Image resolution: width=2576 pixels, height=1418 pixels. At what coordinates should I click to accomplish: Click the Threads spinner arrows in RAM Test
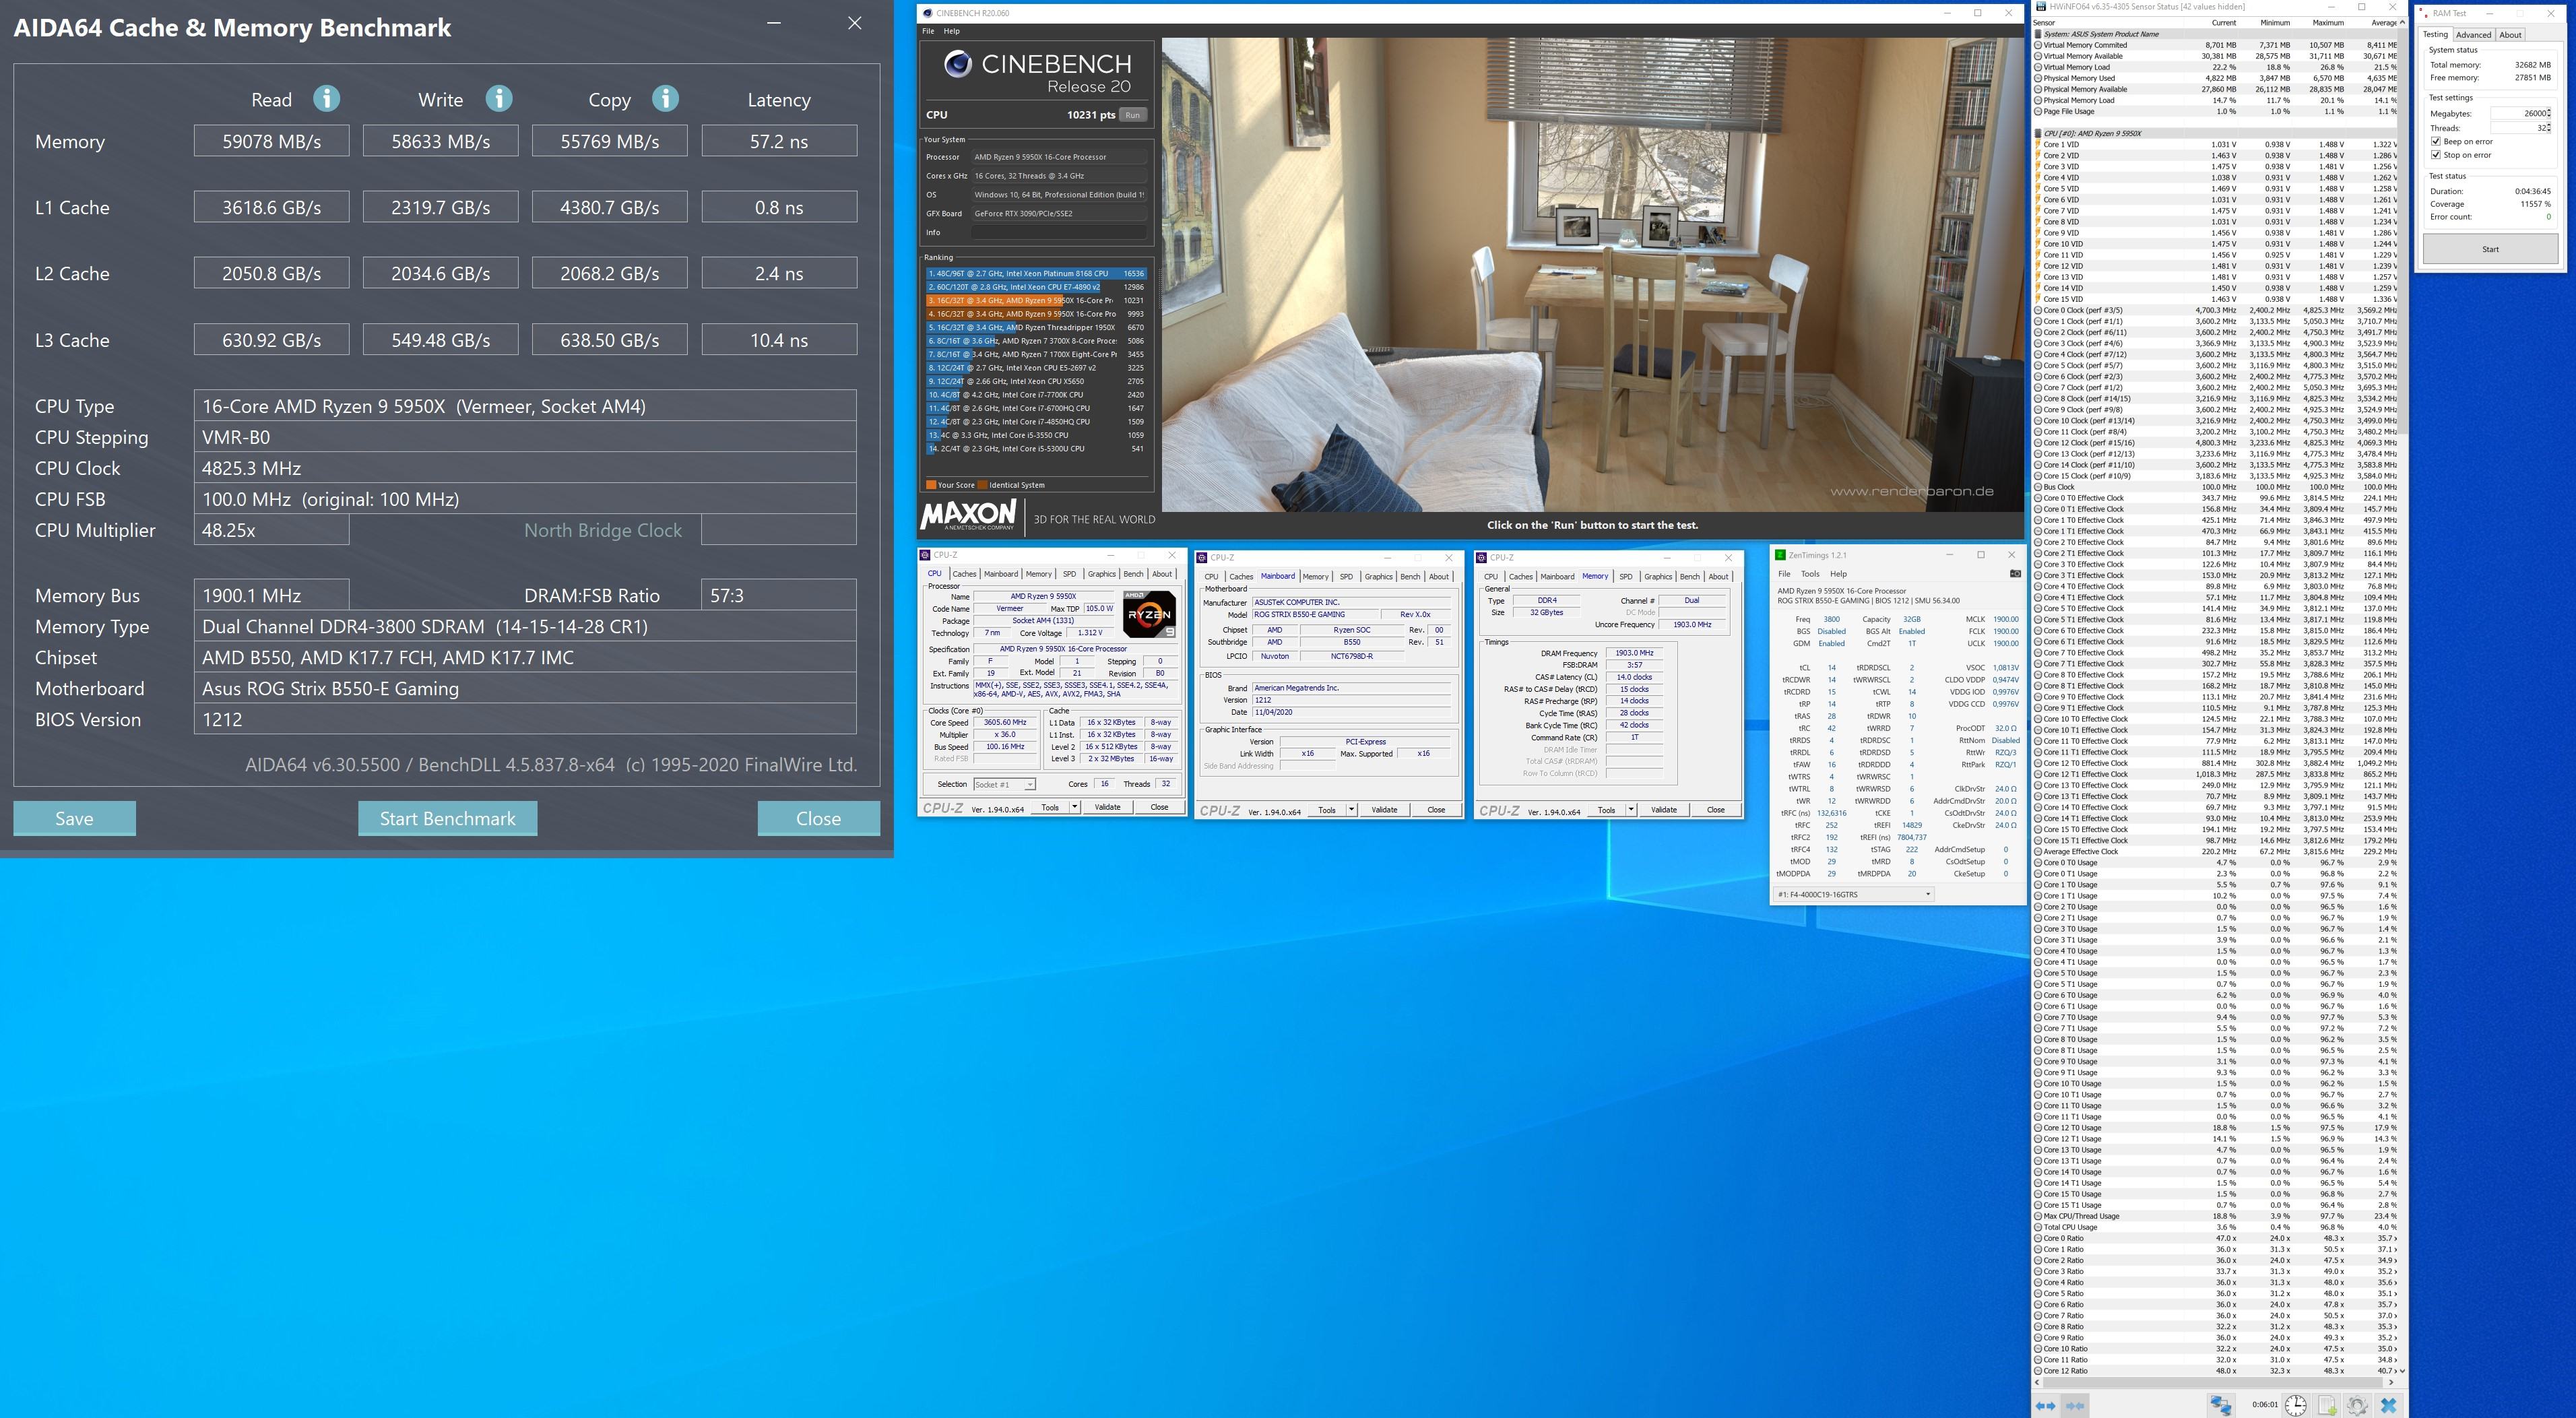[x=2549, y=128]
